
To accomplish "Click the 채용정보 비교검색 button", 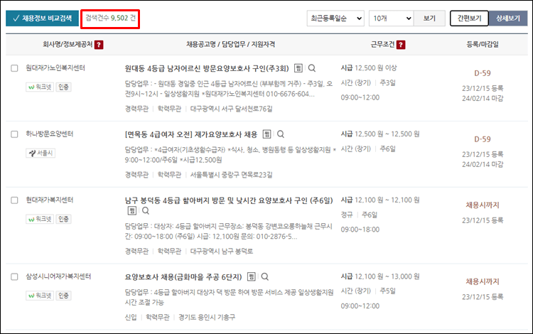I will pyautogui.click(x=42, y=18).
